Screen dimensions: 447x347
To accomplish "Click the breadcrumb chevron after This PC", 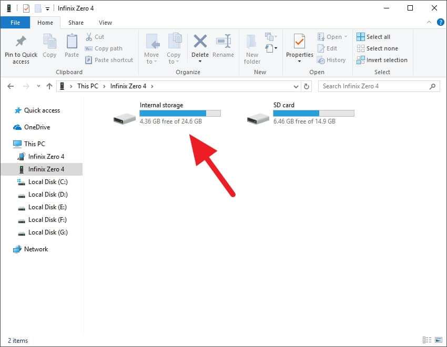I will (104, 86).
